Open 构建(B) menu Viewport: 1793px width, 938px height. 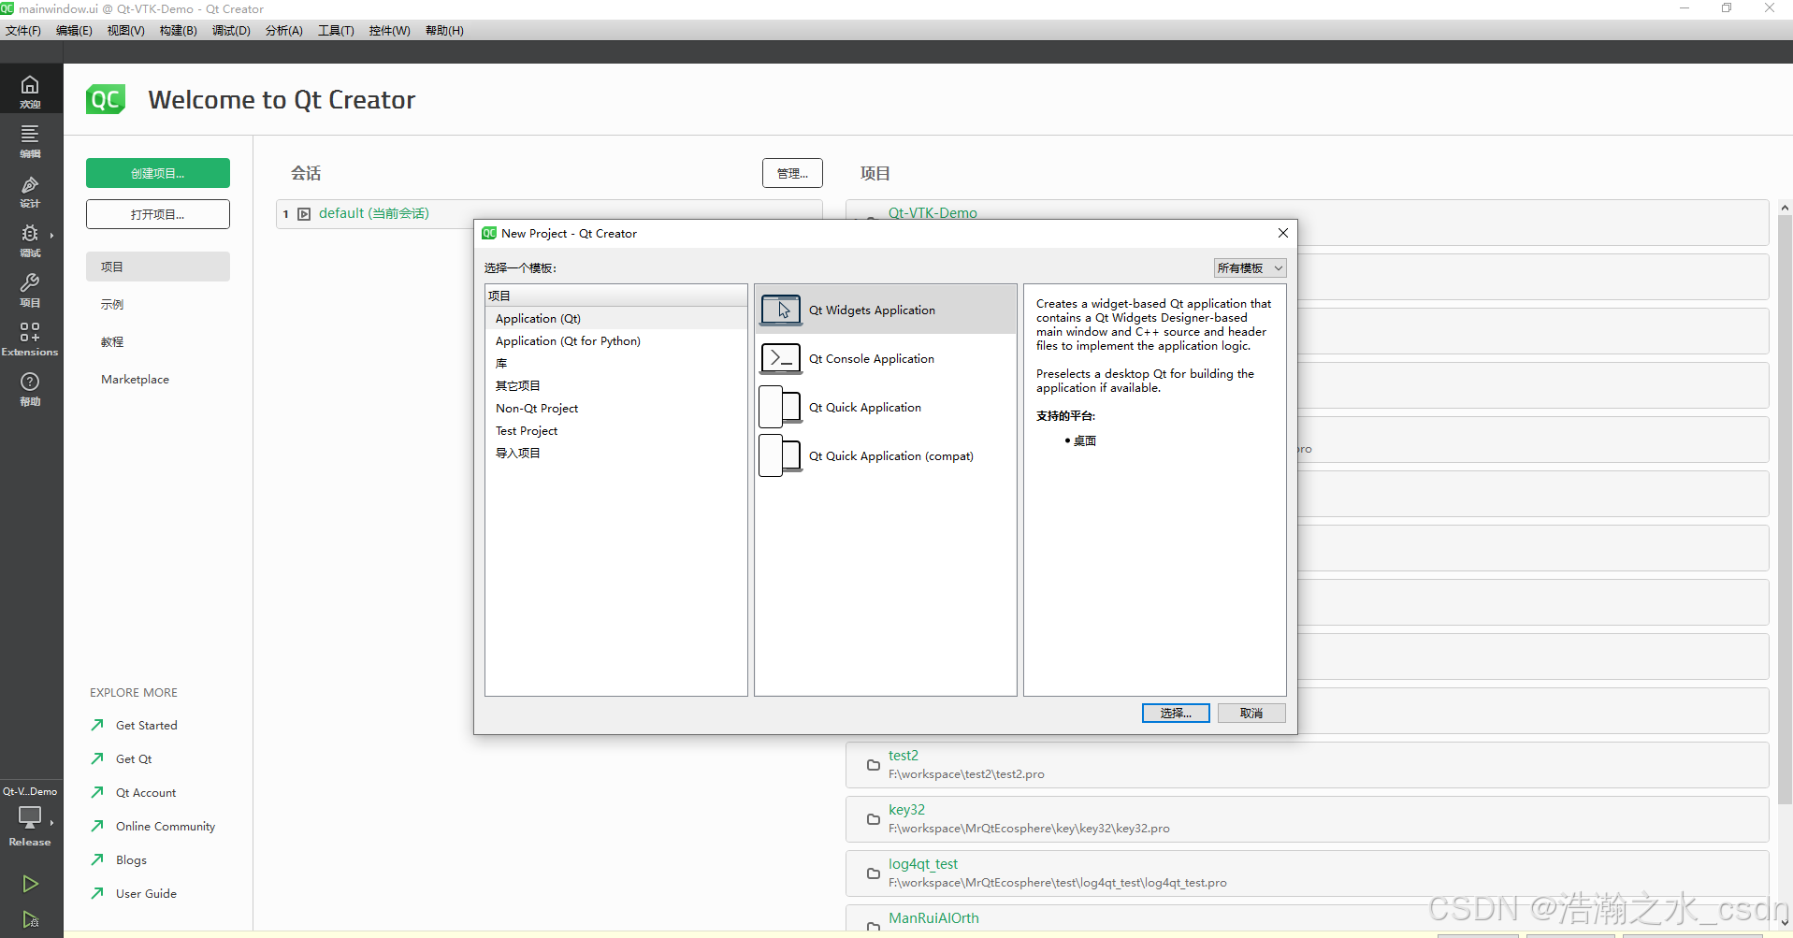click(178, 30)
